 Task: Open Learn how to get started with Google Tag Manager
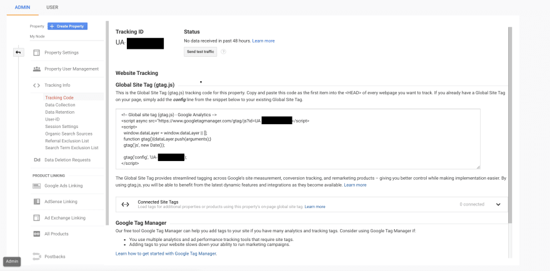166,254
